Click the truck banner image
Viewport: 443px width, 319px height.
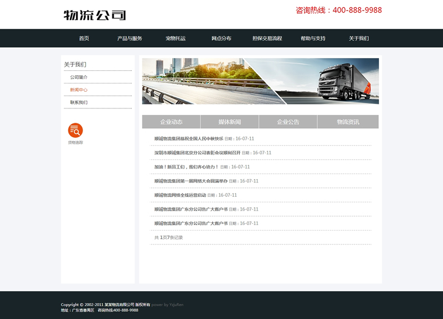(260, 81)
